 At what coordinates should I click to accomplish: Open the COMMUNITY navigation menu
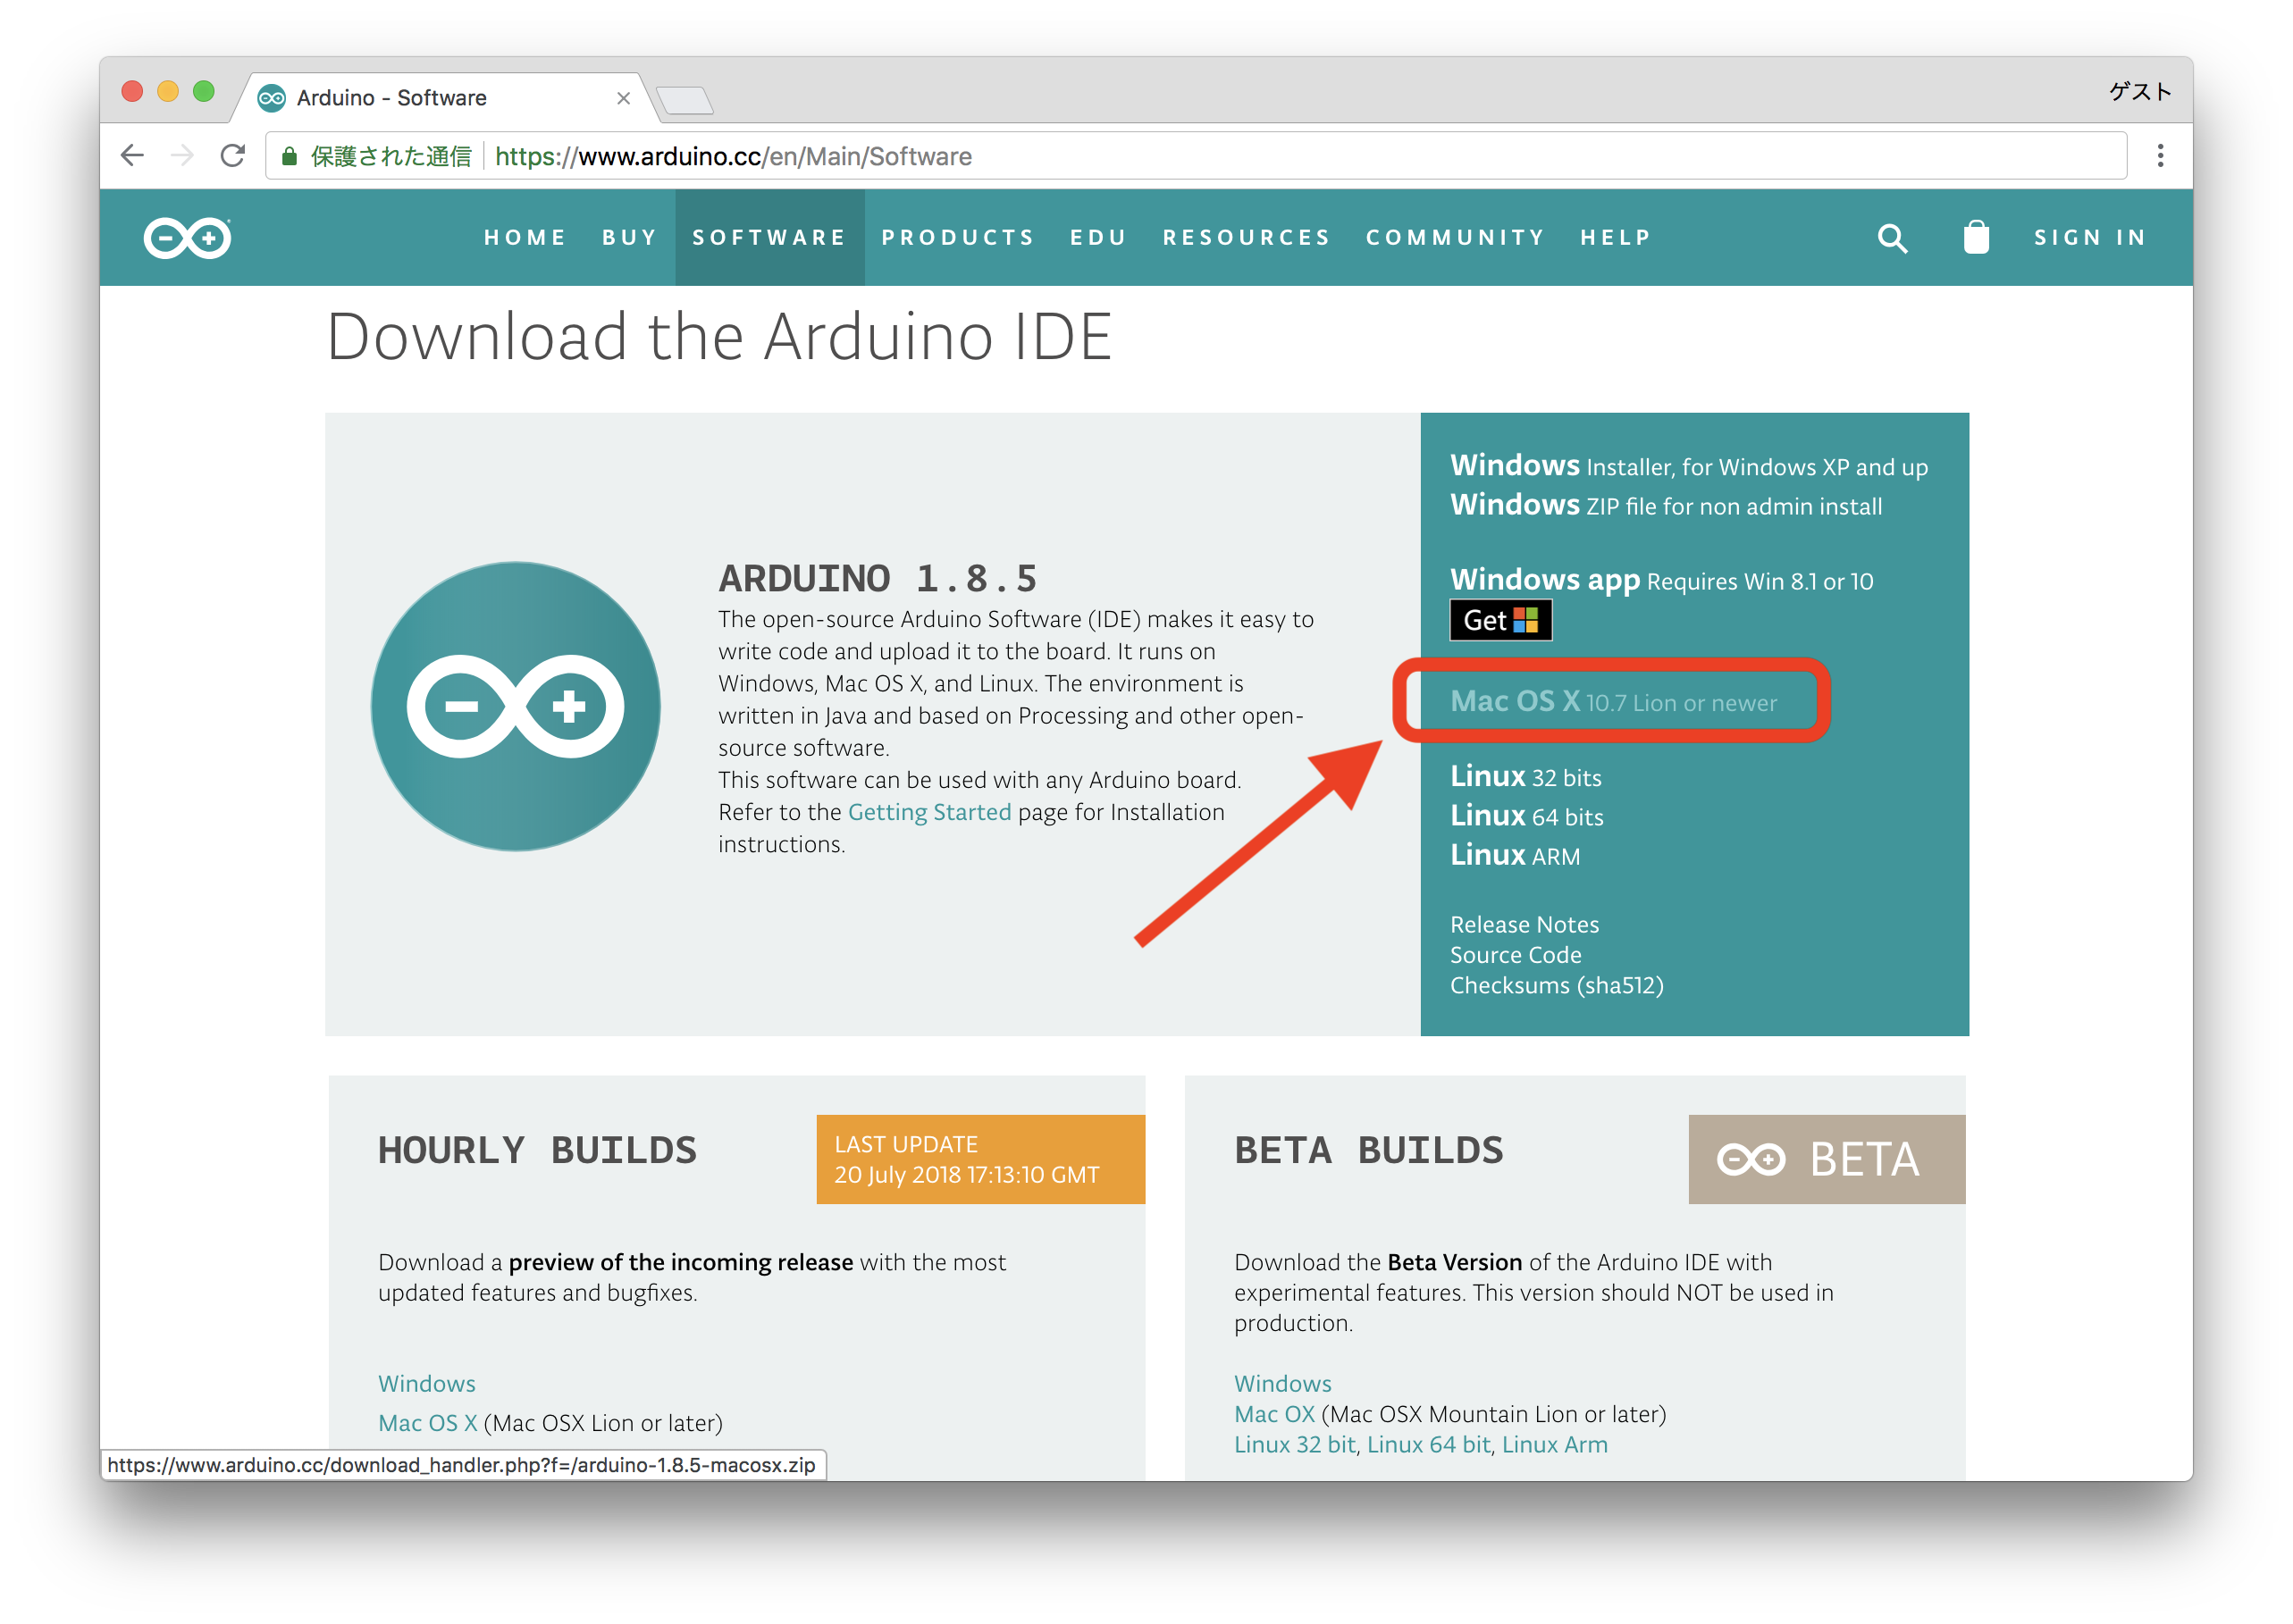tap(1455, 238)
